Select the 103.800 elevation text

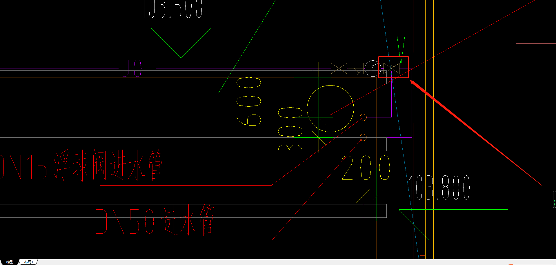(439, 188)
